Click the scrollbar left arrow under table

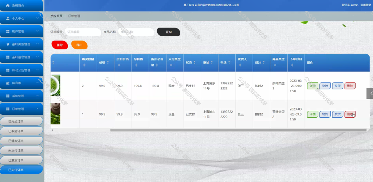52,130
